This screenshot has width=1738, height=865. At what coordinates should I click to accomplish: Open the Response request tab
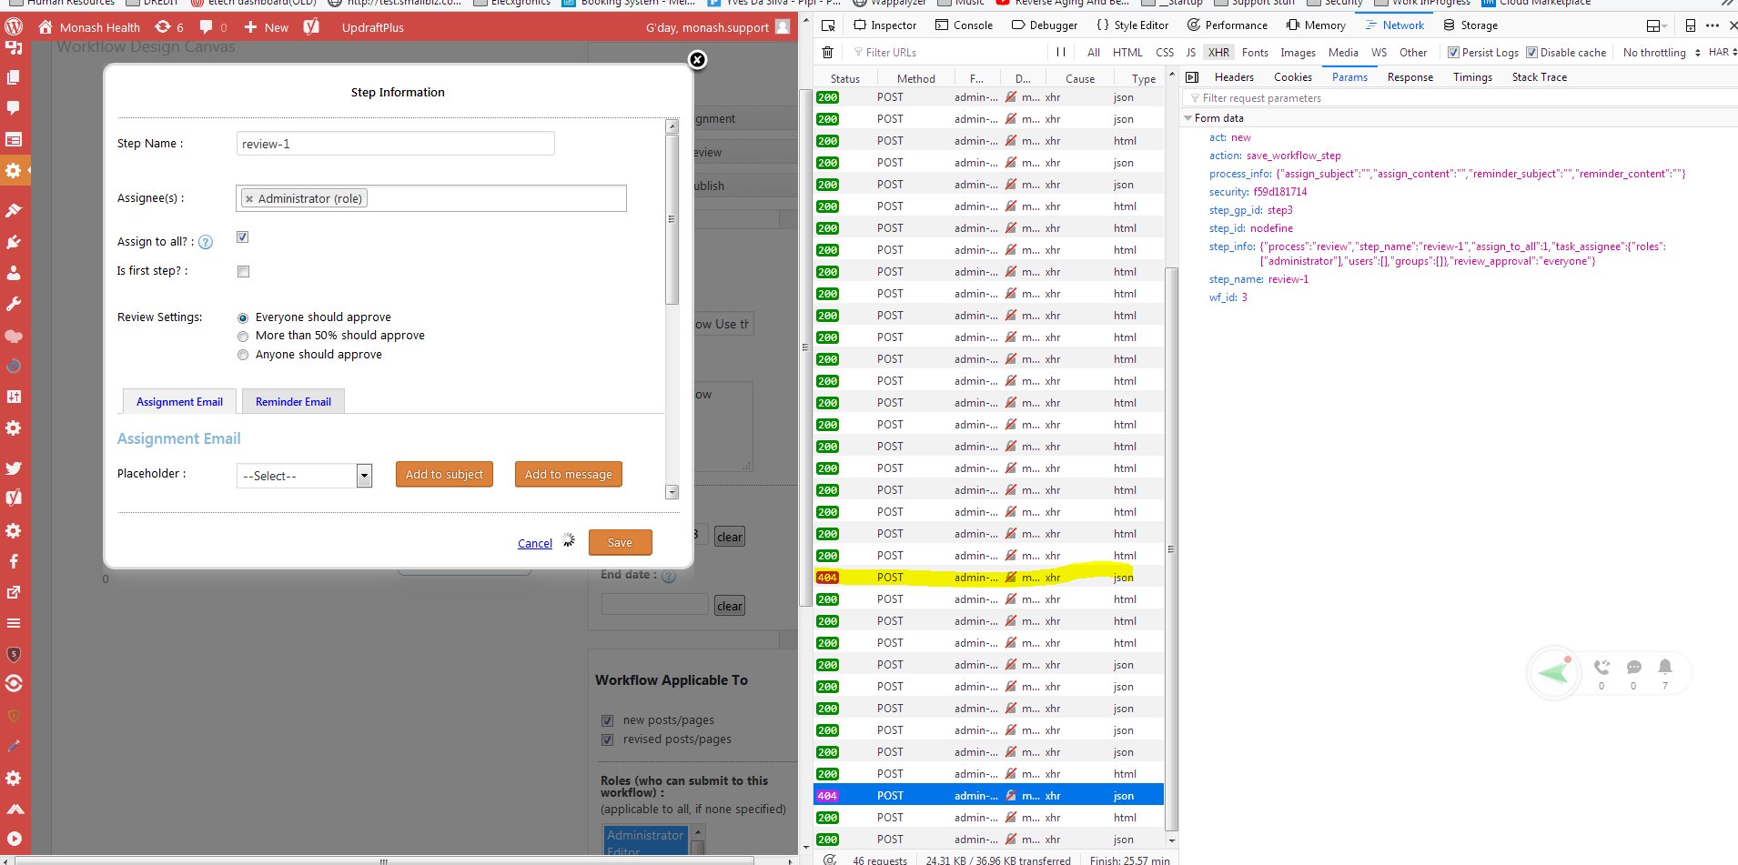point(1410,77)
